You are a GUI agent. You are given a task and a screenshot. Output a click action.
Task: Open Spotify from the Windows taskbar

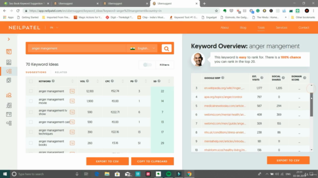(x=168, y=174)
